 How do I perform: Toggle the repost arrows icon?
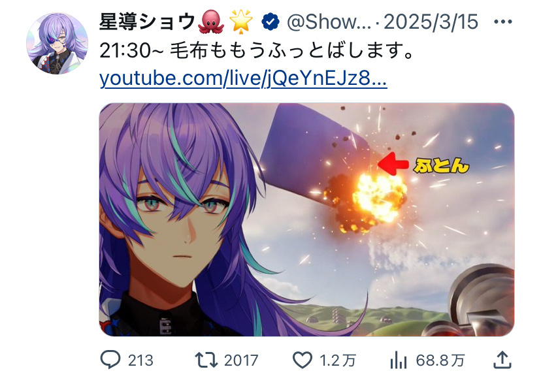tap(206, 360)
